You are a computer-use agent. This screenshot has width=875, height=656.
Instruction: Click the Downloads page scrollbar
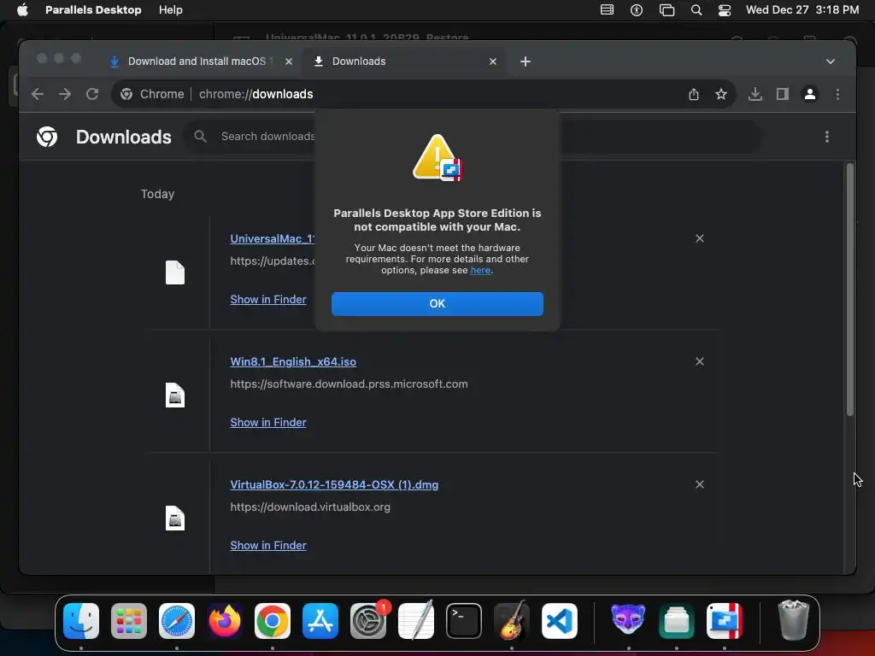click(x=849, y=290)
